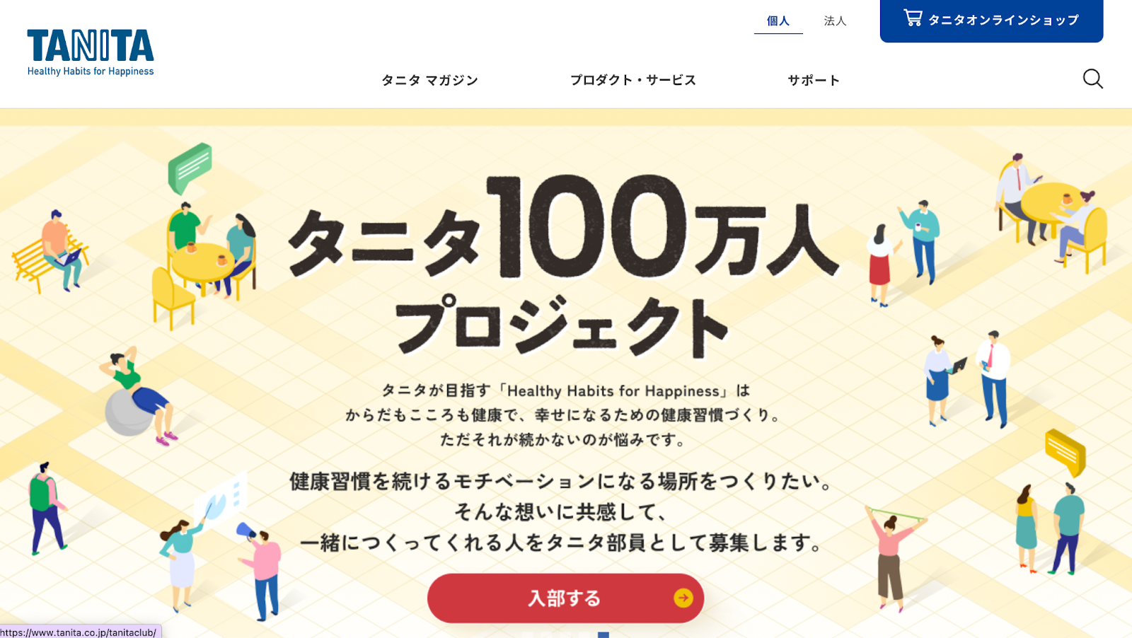Switch to the 個人 tab
The width and height of the screenshot is (1132, 638).
tap(778, 21)
